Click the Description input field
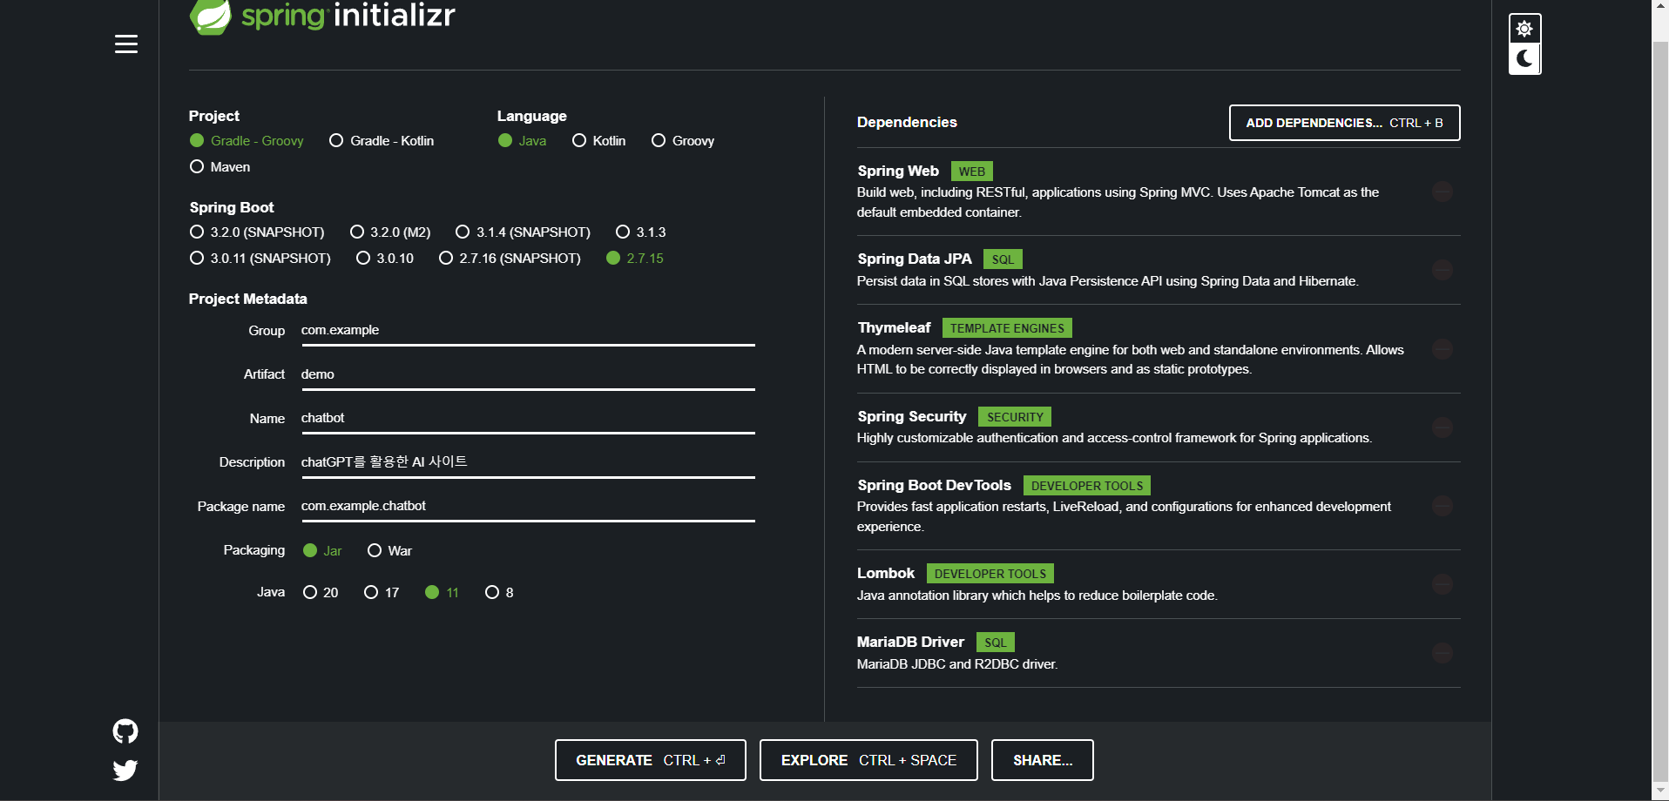This screenshot has width=1669, height=801. pyautogui.click(x=528, y=462)
